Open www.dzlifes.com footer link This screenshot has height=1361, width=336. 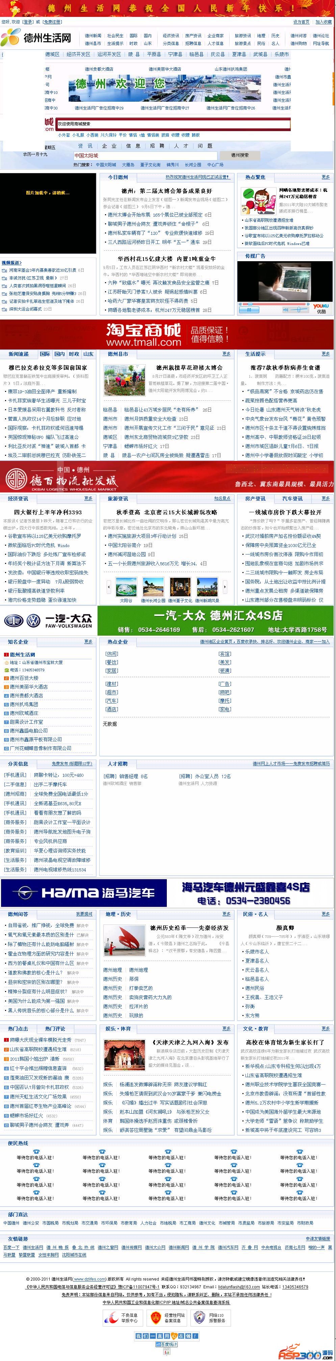89,1279
